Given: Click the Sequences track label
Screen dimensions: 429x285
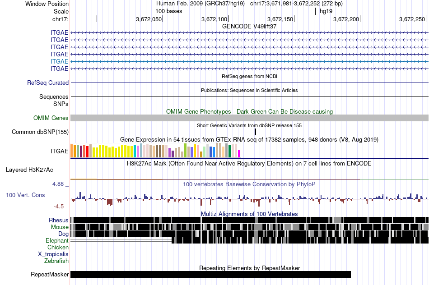Looking at the screenshot, I should (54, 97).
